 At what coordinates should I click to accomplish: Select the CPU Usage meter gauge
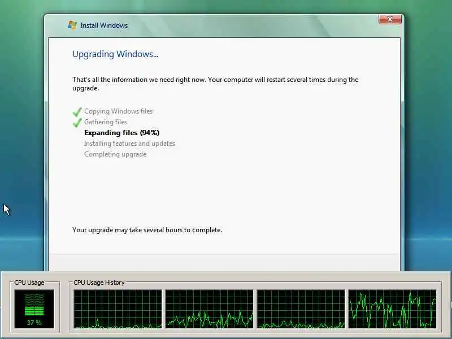[x=34, y=308]
